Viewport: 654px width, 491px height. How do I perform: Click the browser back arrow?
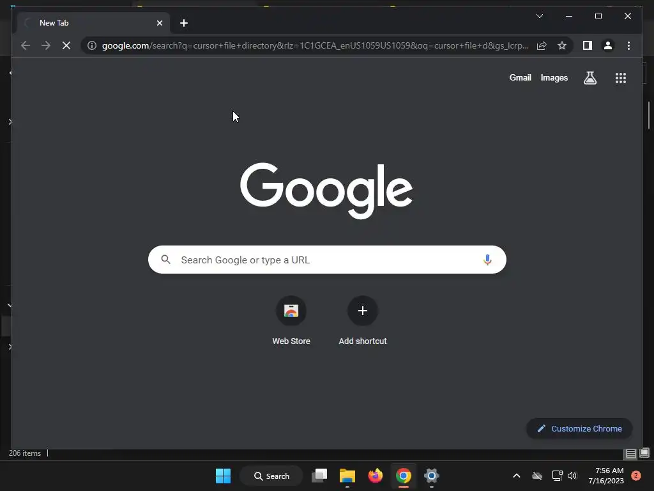click(x=26, y=45)
